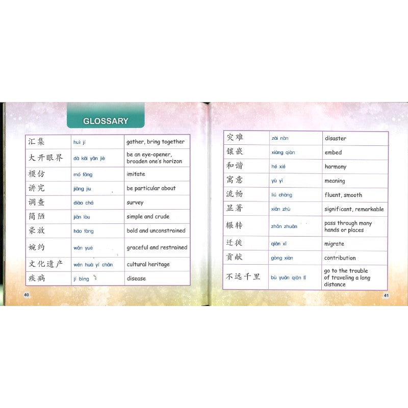Image resolution: width=408 pixels, height=408 pixels.
Task: Click page number 41
Action: point(387,296)
